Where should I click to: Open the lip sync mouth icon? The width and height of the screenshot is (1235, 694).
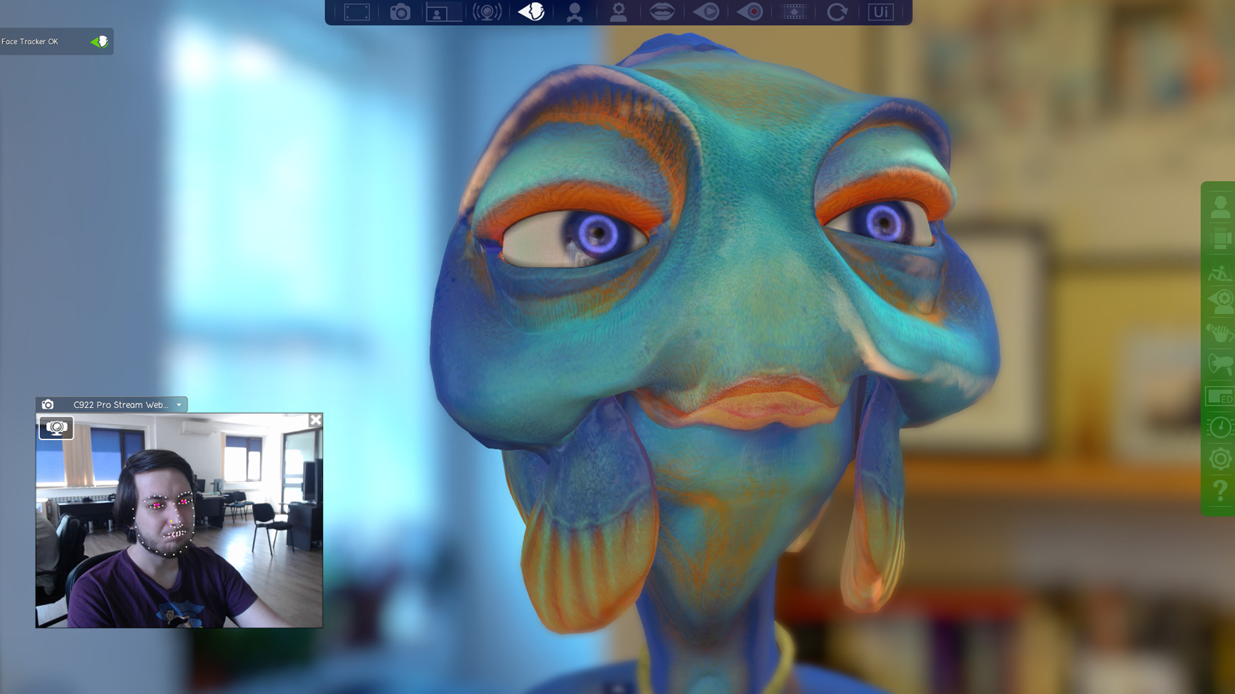point(663,11)
